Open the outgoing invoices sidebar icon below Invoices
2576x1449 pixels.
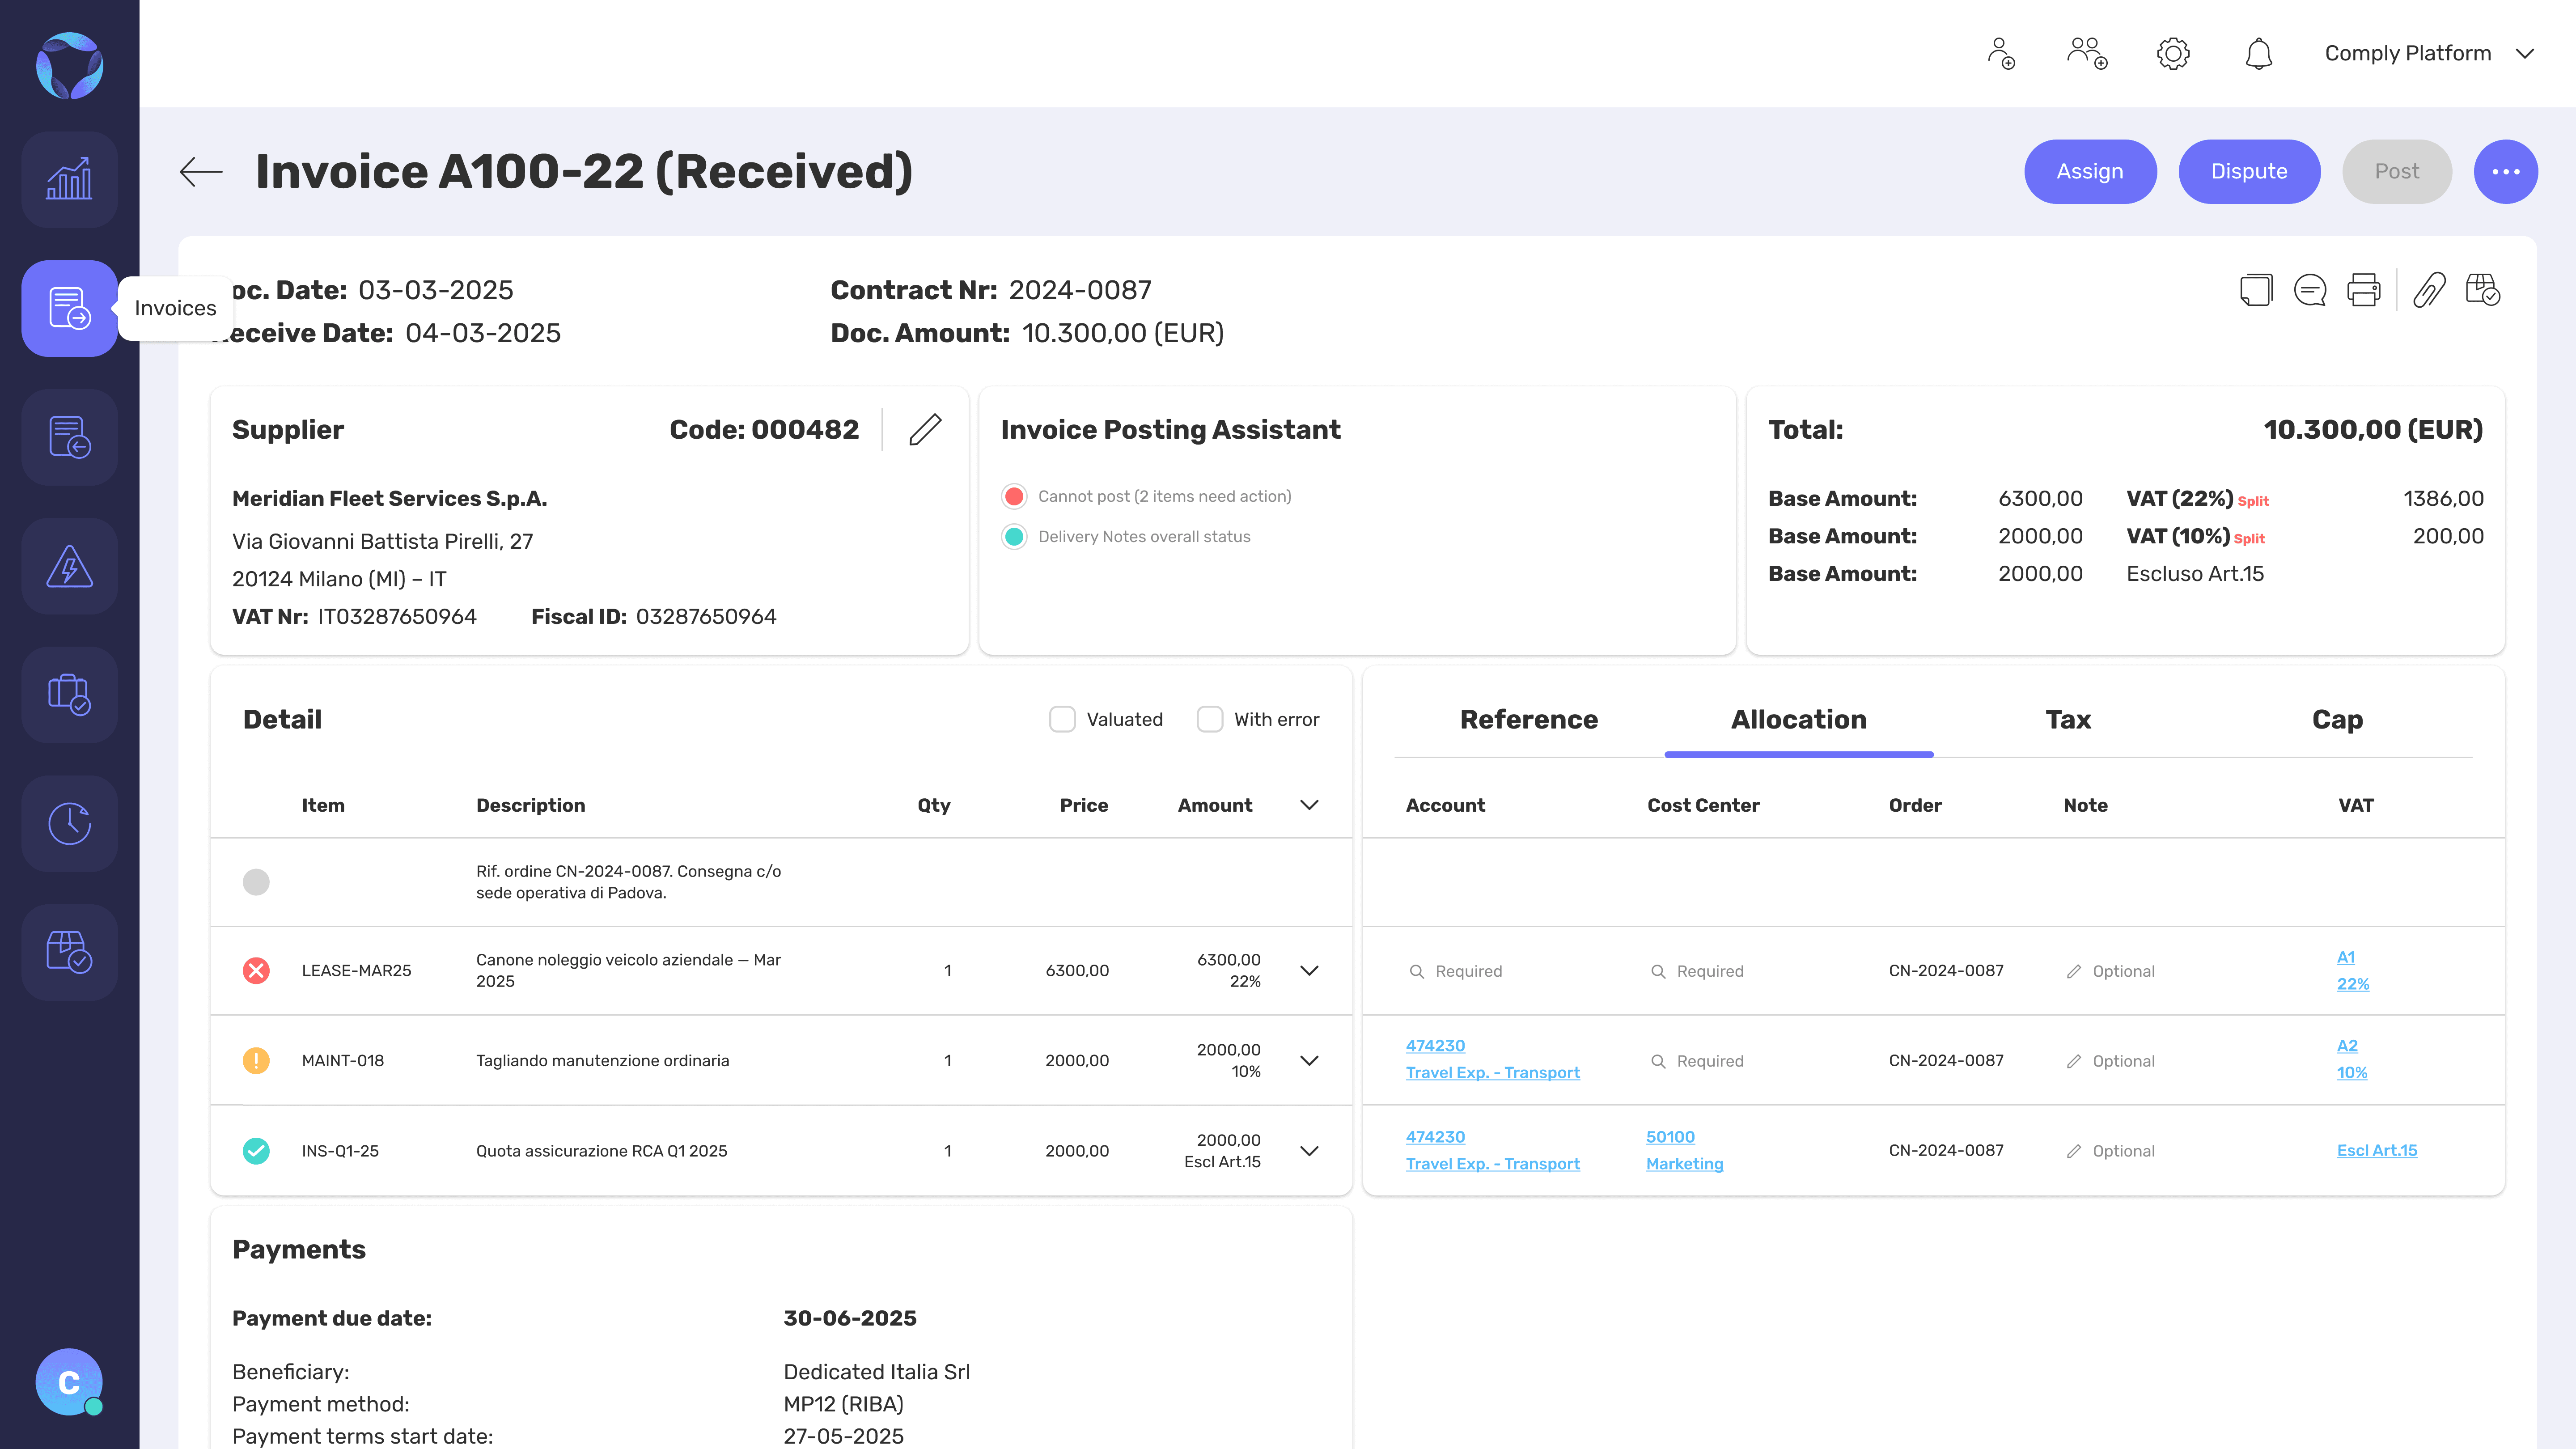(69, 437)
